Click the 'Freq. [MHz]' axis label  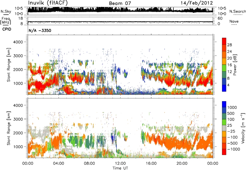(x=6, y=21)
